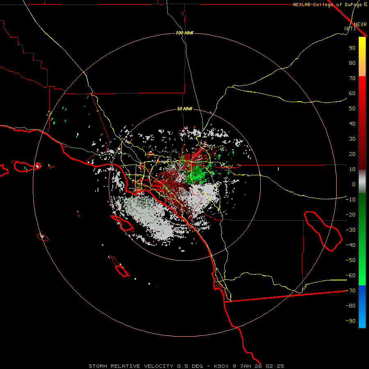369x369 pixels.
Task: Click the positive 50 velocity scale label
Action: pos(352,109)
